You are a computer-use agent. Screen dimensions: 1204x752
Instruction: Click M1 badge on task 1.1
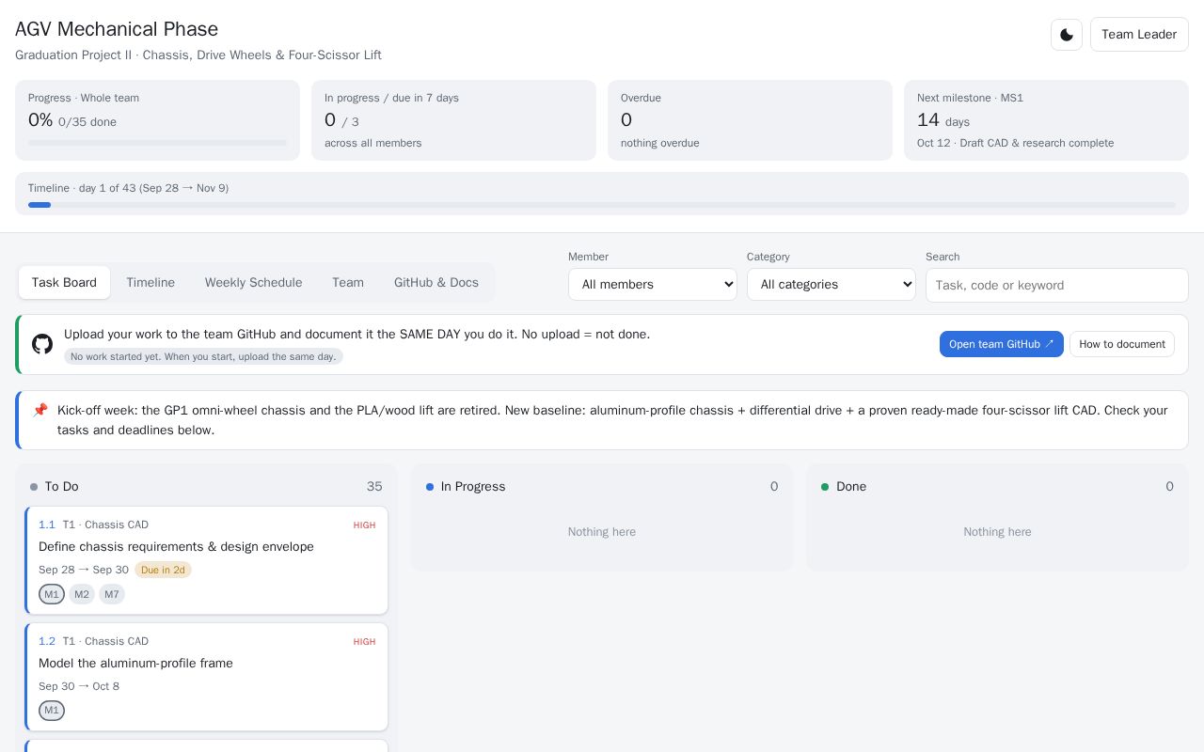point(52,594)
